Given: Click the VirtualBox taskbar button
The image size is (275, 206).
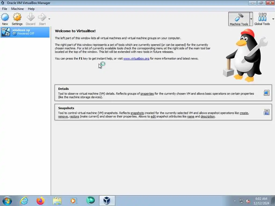Looking at the screenshot, I should point(107,201).
